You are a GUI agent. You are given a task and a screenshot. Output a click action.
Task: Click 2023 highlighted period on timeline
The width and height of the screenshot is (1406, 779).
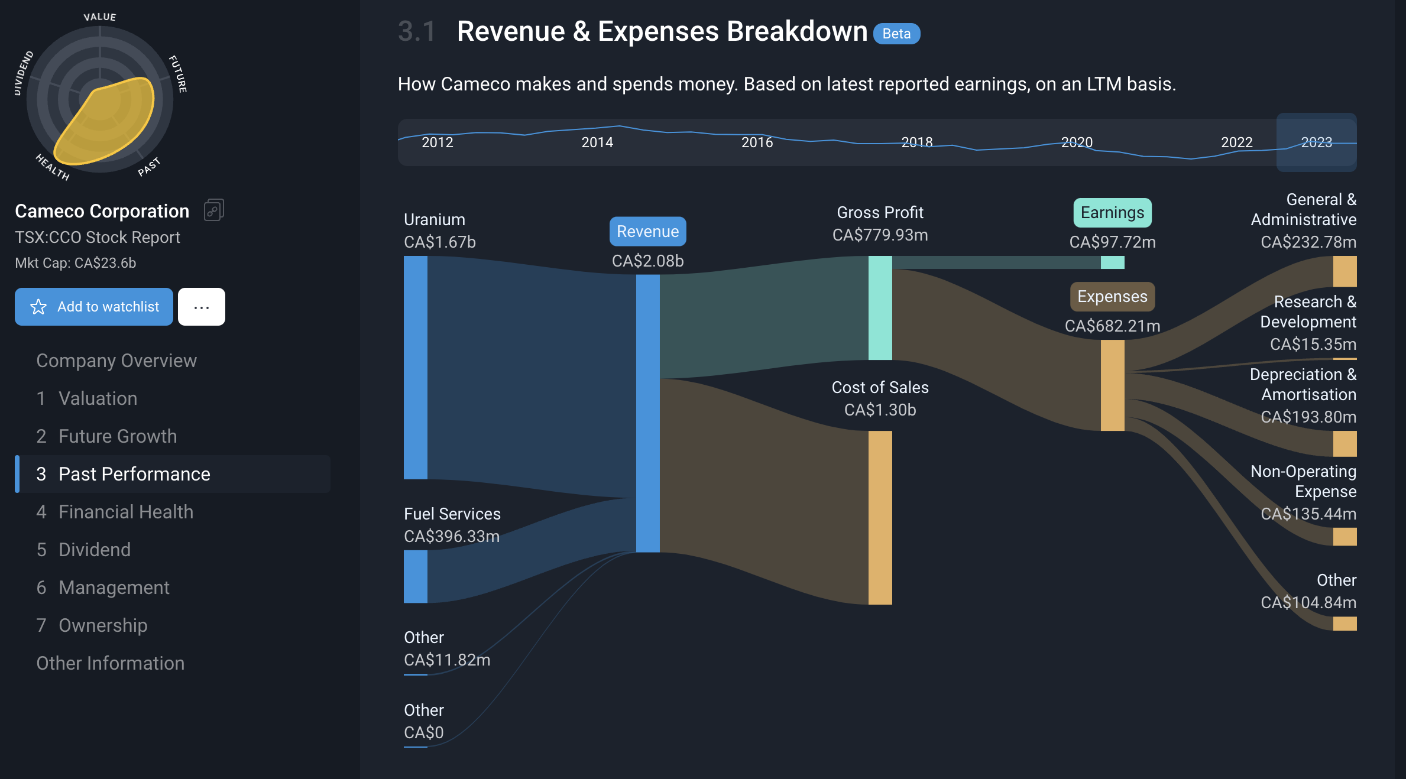[x=1316, y=142]
